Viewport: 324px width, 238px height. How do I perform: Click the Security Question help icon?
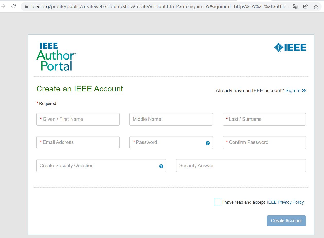(161, 166)
